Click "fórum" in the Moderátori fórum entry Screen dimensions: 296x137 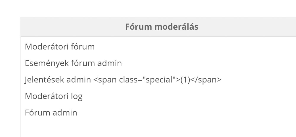pyautogui.click(x=83, y=47)
